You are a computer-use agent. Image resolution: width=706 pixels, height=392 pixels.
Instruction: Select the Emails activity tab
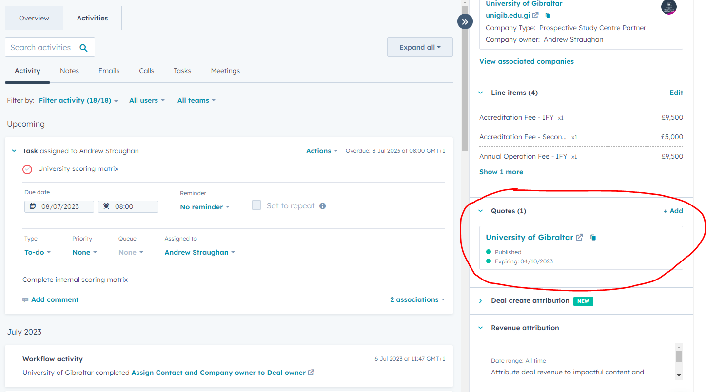click(x=109, y=71)
